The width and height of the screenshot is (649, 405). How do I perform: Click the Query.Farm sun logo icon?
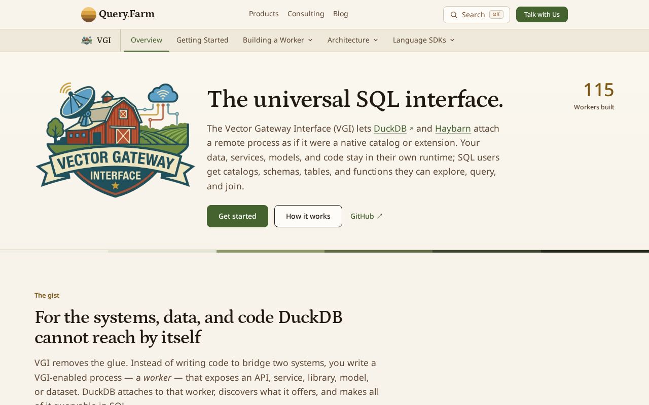click(x=88, y=14)
